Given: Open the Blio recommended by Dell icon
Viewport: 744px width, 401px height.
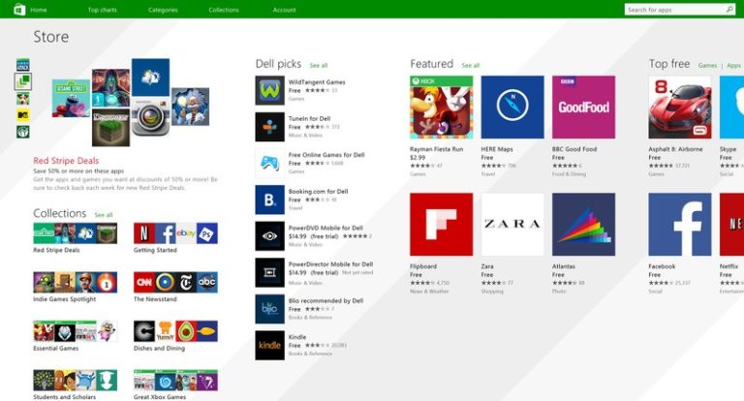Looking at the screenshot, I should coord(269,309).
